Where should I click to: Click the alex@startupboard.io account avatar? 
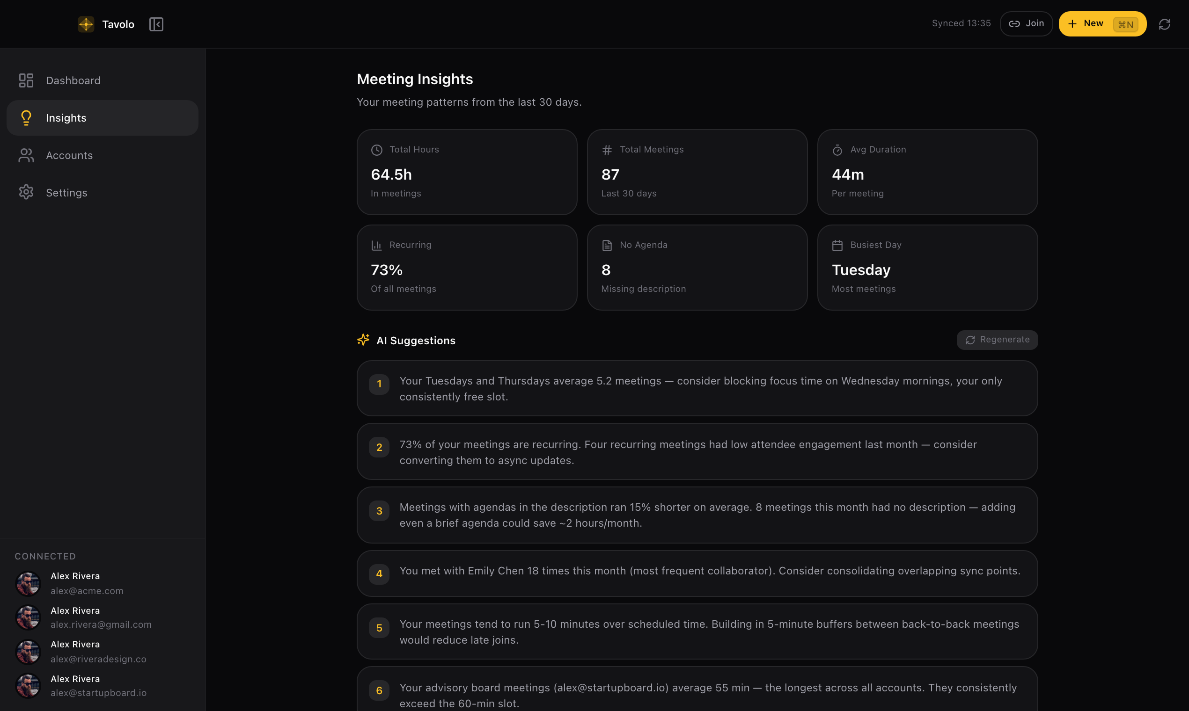tap(28, 685)
